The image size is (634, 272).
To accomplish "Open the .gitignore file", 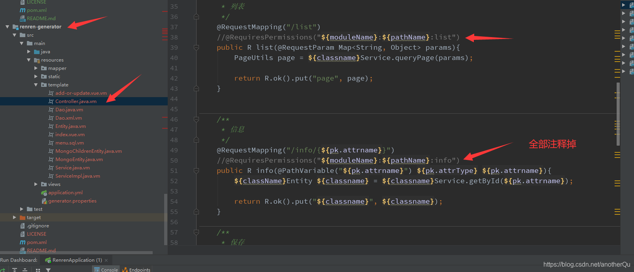I will click(x=38, y=226).
